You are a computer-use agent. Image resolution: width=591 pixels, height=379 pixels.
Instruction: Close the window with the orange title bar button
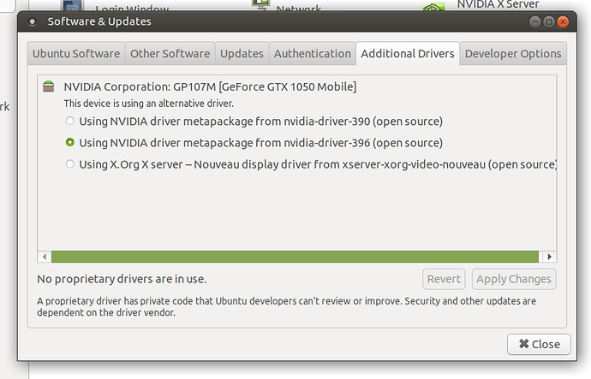563,22
